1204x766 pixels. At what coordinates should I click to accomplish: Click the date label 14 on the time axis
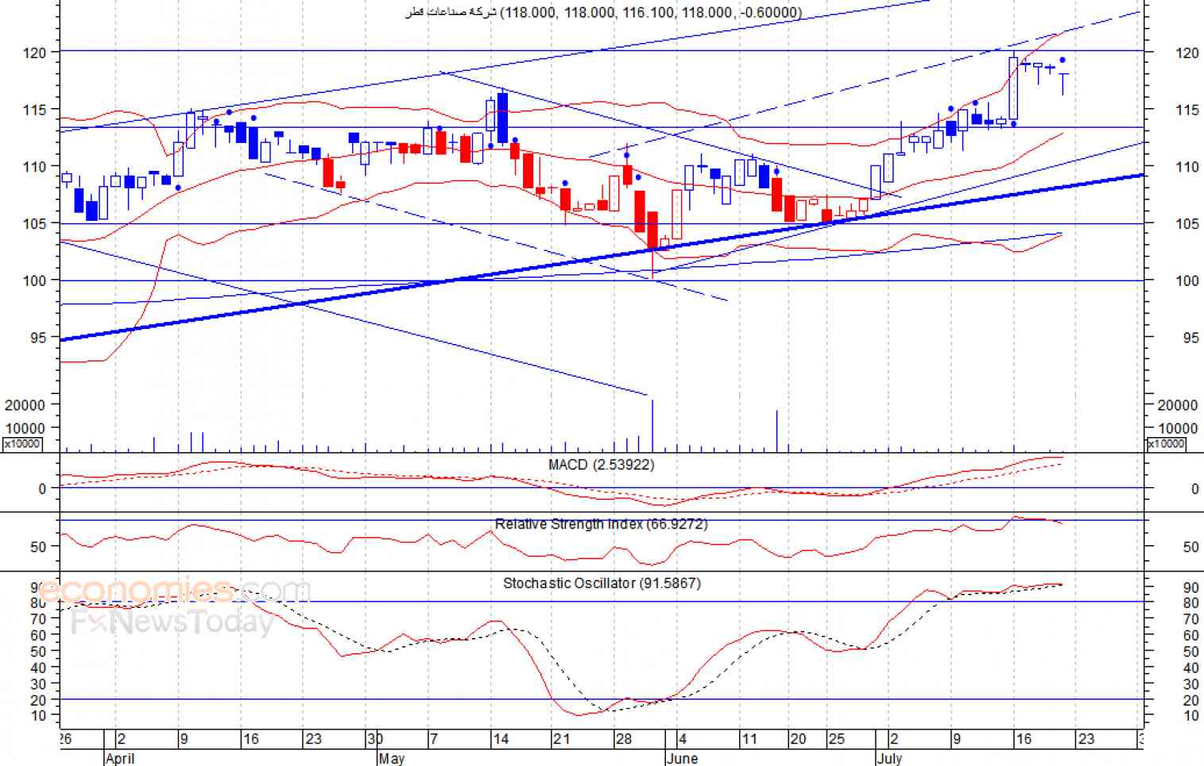coord(501,739)
